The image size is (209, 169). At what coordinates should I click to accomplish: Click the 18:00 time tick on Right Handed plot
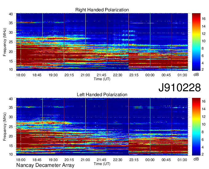21,75
